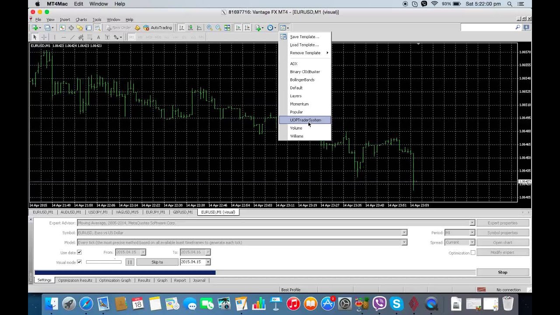Click the zoom out magnifier icon
The height and width of the screenshot is (315, 560).
tap(218, 28)
